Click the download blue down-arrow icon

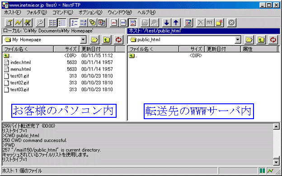[x=167, y=23]
